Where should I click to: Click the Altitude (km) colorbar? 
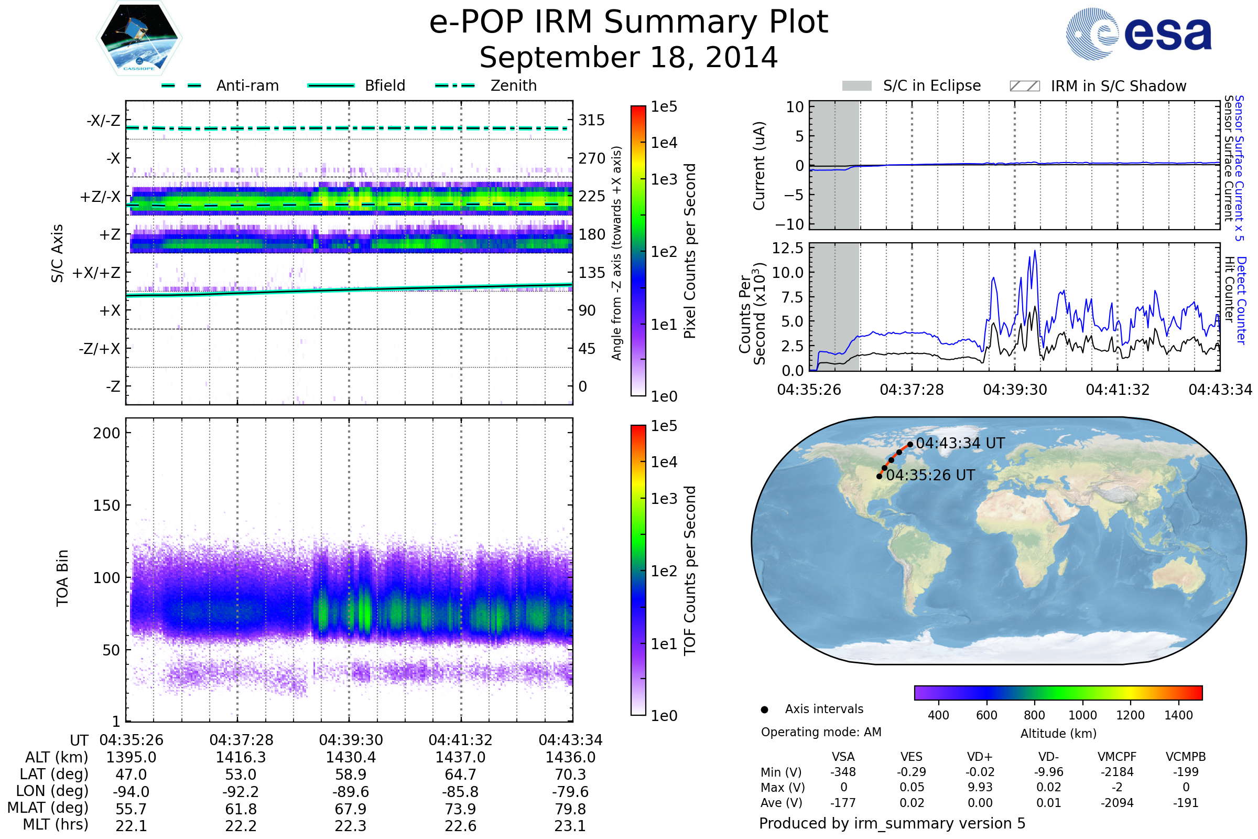(1058, 692)
